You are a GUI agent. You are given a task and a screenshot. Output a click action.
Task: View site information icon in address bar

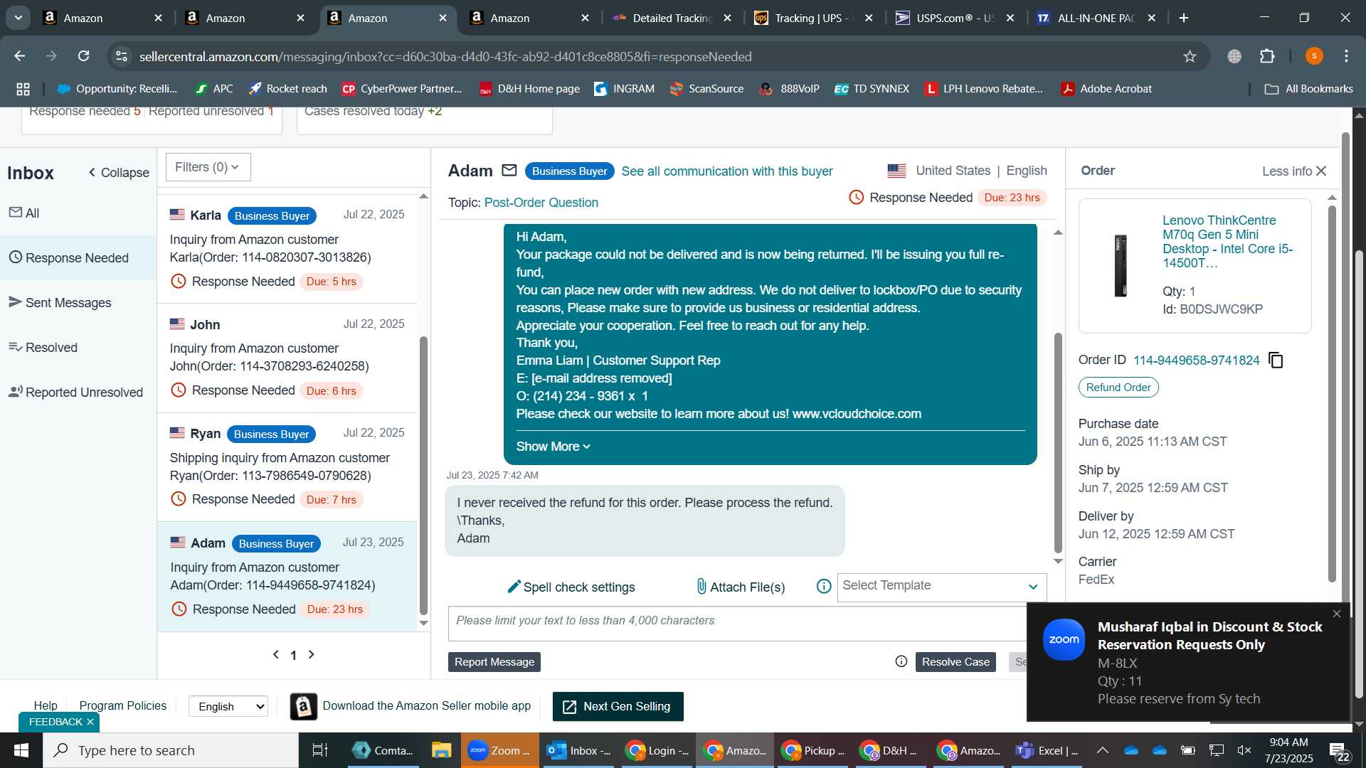pyautogui.click(x=122, y=56)
